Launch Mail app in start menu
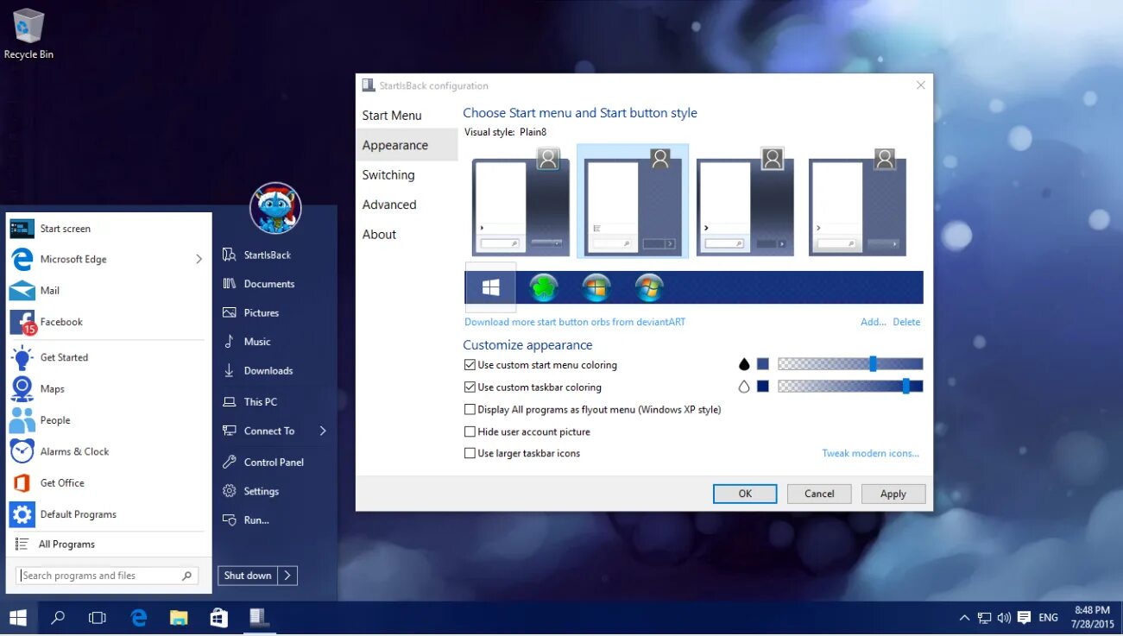Image resolution: width=1123 pixels, height=636 pixels. (108, 291)
